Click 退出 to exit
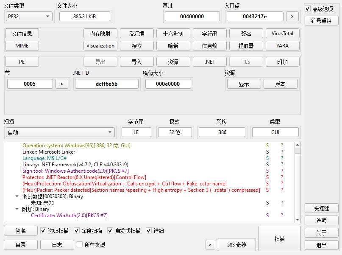This screenshot has height=255, width=342. click(322, 245)
